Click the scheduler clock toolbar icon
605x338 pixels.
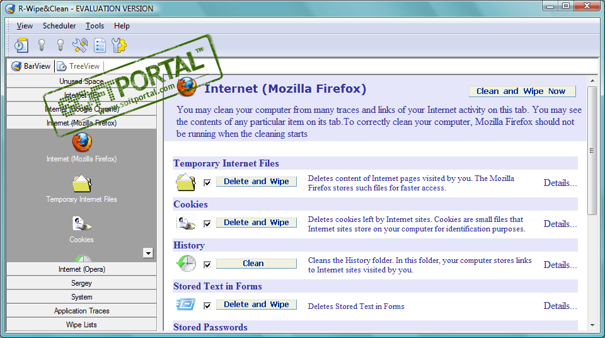tap(21, 45)
